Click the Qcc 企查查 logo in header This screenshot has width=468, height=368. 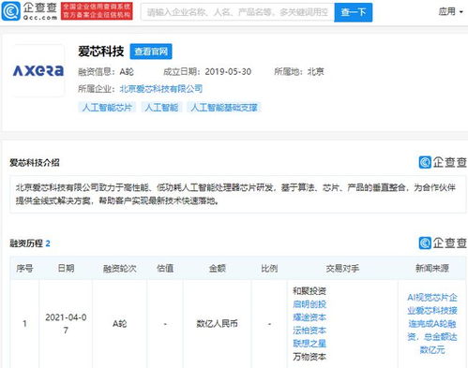click(30, 11)
